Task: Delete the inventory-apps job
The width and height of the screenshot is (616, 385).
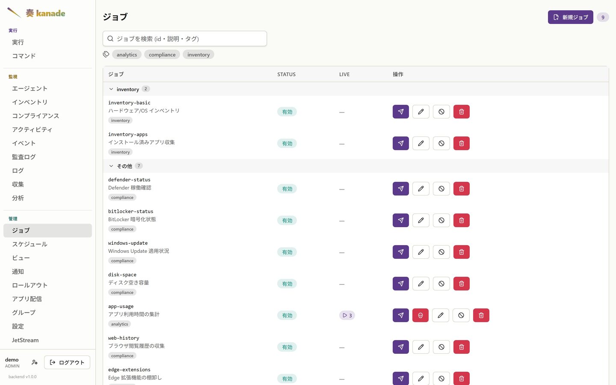Action: pos(462,143)
